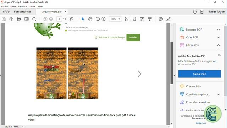This screenshot has height=128, width=227.
Task: Switch to the Ferramentas tab
Action: 23,12
